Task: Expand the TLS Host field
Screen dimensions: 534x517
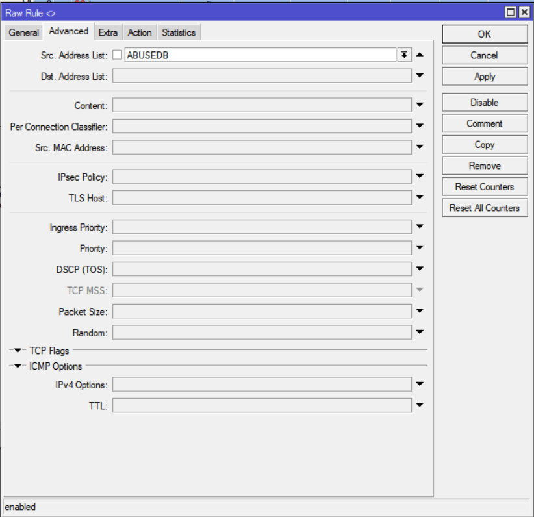Action: click(x=420, y=198)
